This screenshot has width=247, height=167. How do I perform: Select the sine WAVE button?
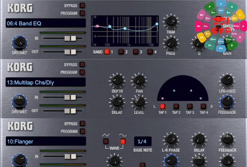point(123,141)
